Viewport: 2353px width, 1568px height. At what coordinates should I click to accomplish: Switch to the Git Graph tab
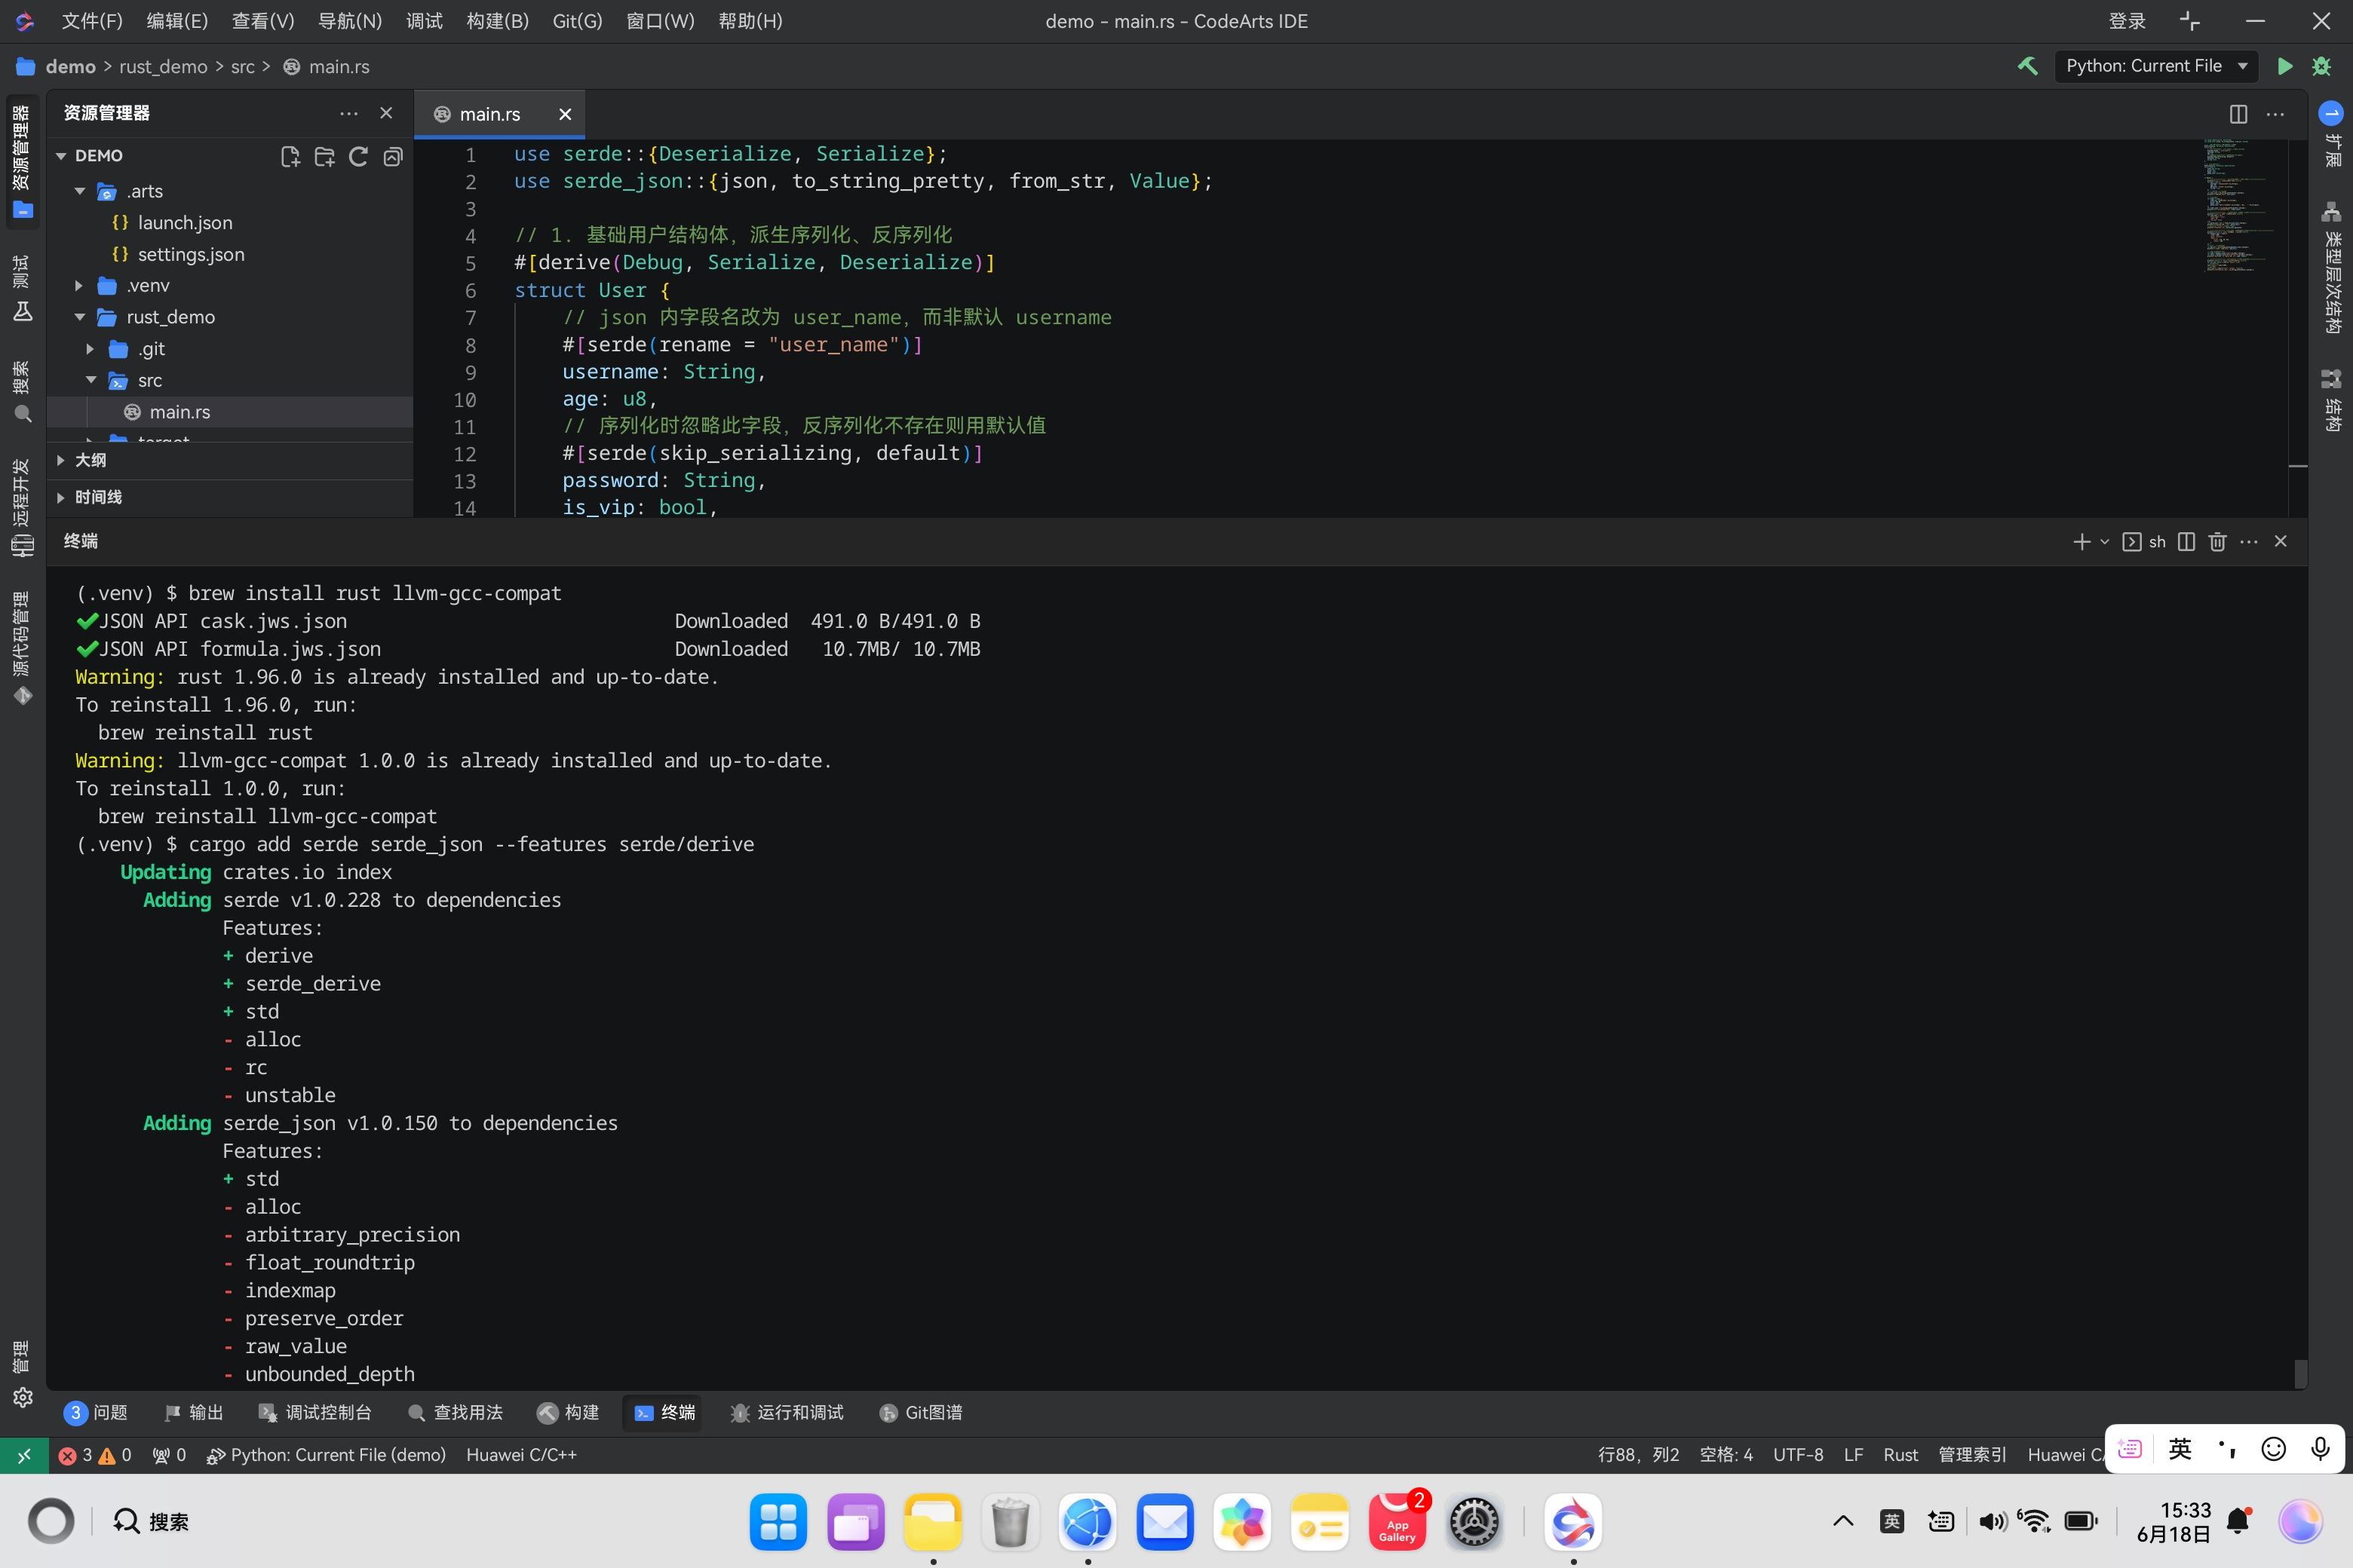click(920, 1412)
